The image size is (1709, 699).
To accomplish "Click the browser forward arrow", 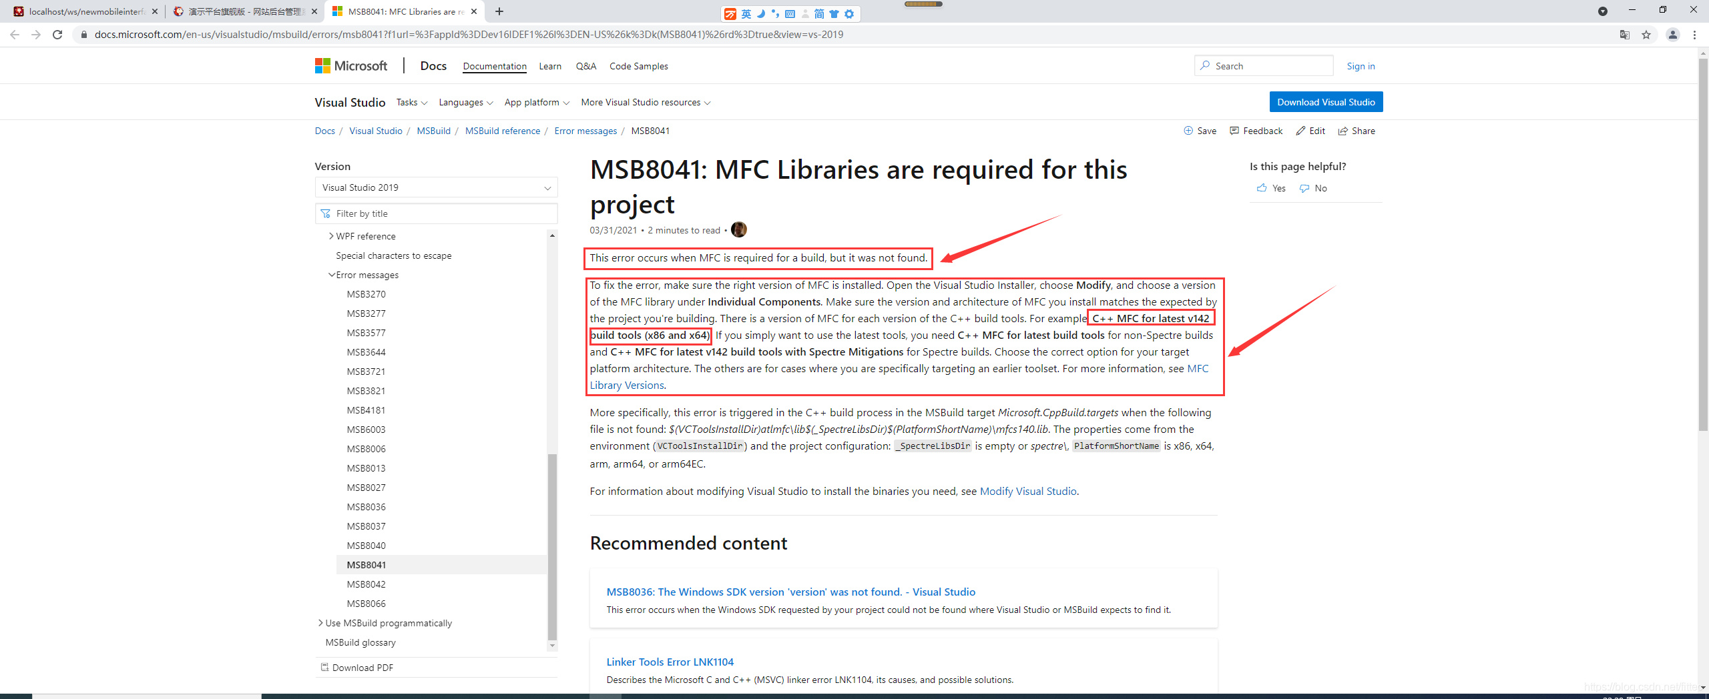I will (x=36, y=35).
